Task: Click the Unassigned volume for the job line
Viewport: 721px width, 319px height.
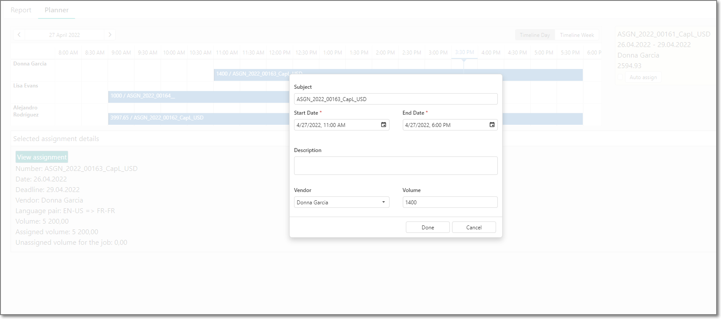Action: pyautogui.click(x=71, y=243)
